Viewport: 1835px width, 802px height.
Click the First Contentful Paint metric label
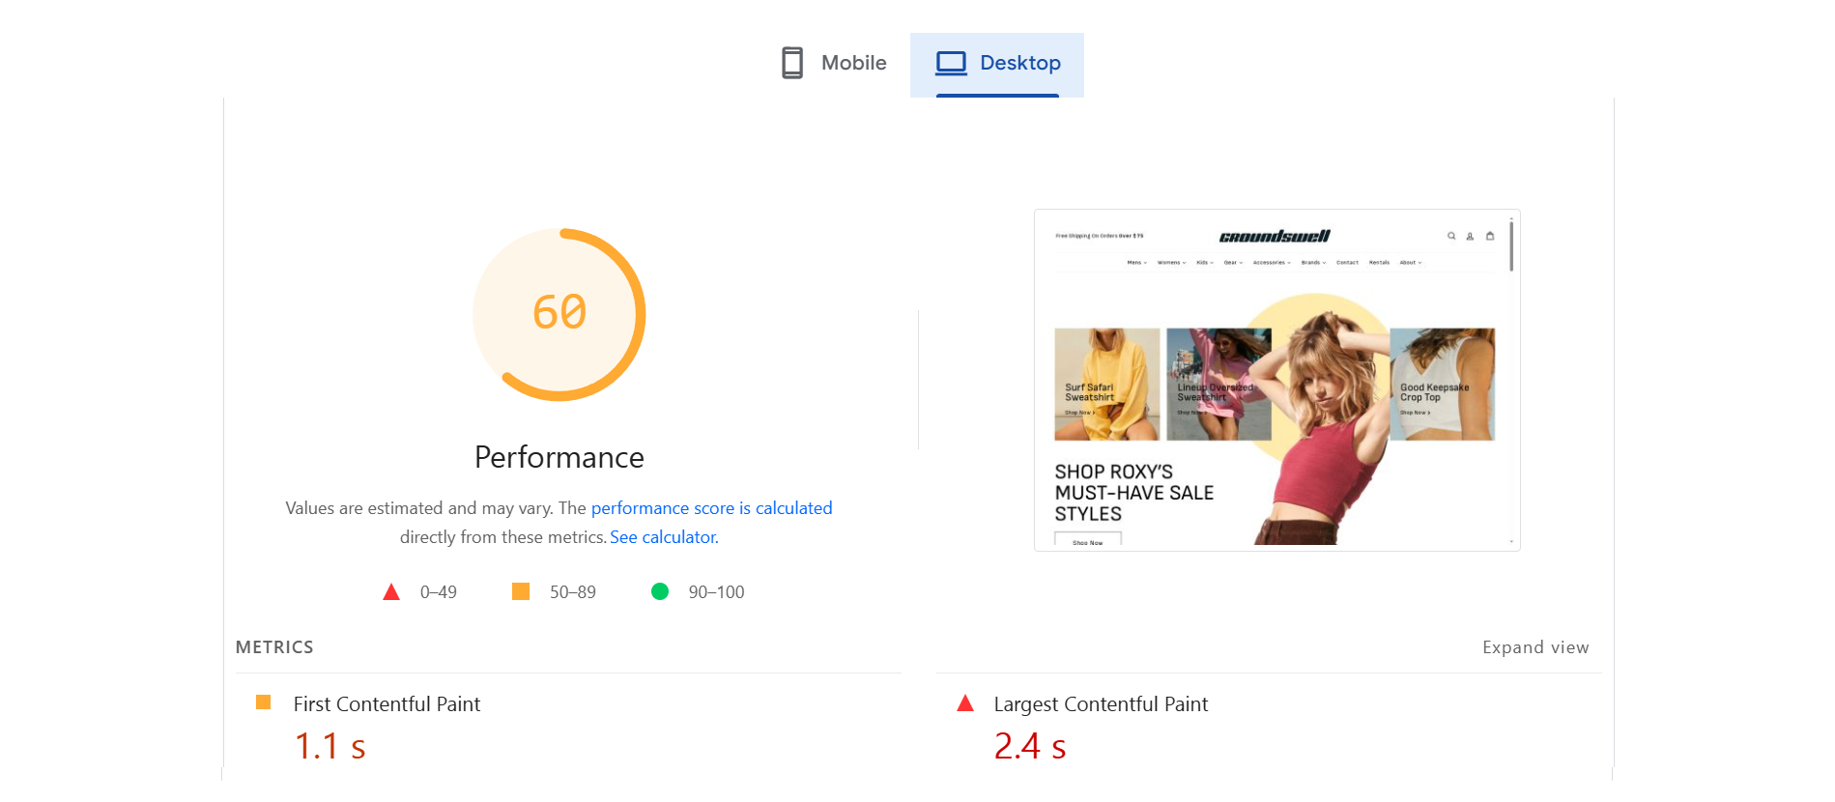click(x=387, y=704)
